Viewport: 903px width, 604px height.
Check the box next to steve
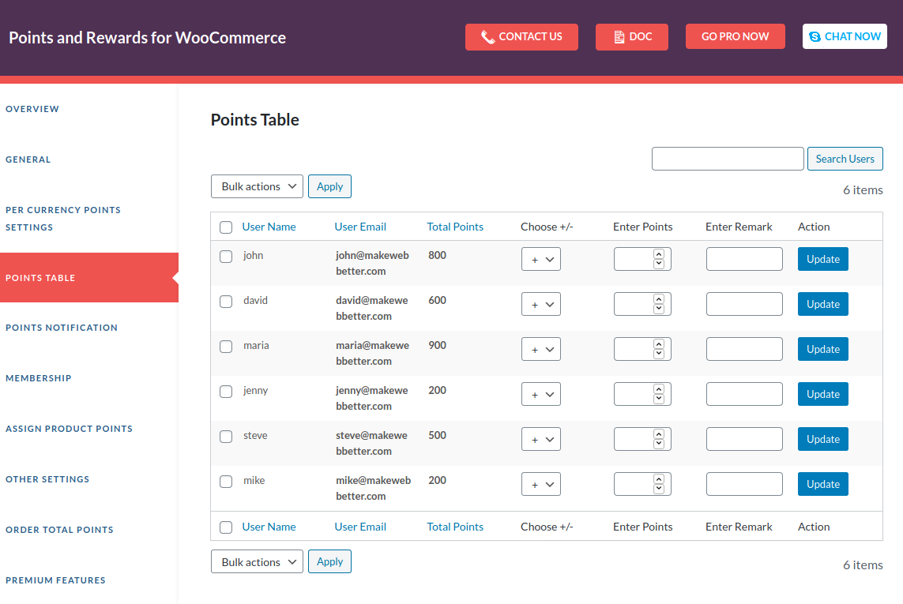click(226, 437)
